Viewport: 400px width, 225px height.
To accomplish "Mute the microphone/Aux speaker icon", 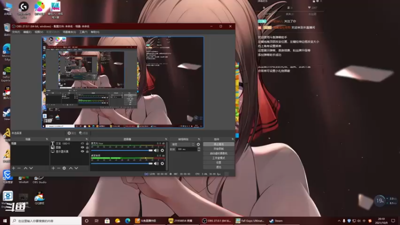I will pos(156,150).
